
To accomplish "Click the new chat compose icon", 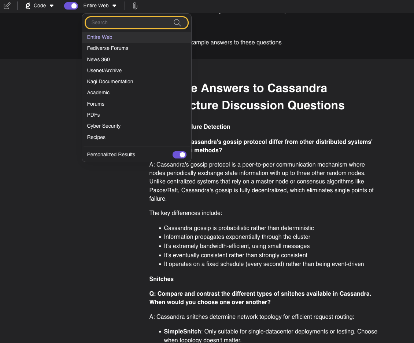I will 7,6.
